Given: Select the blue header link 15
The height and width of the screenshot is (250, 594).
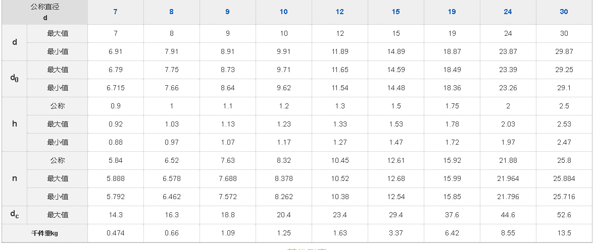Looking at the screenshot, I should pos(396,12).
